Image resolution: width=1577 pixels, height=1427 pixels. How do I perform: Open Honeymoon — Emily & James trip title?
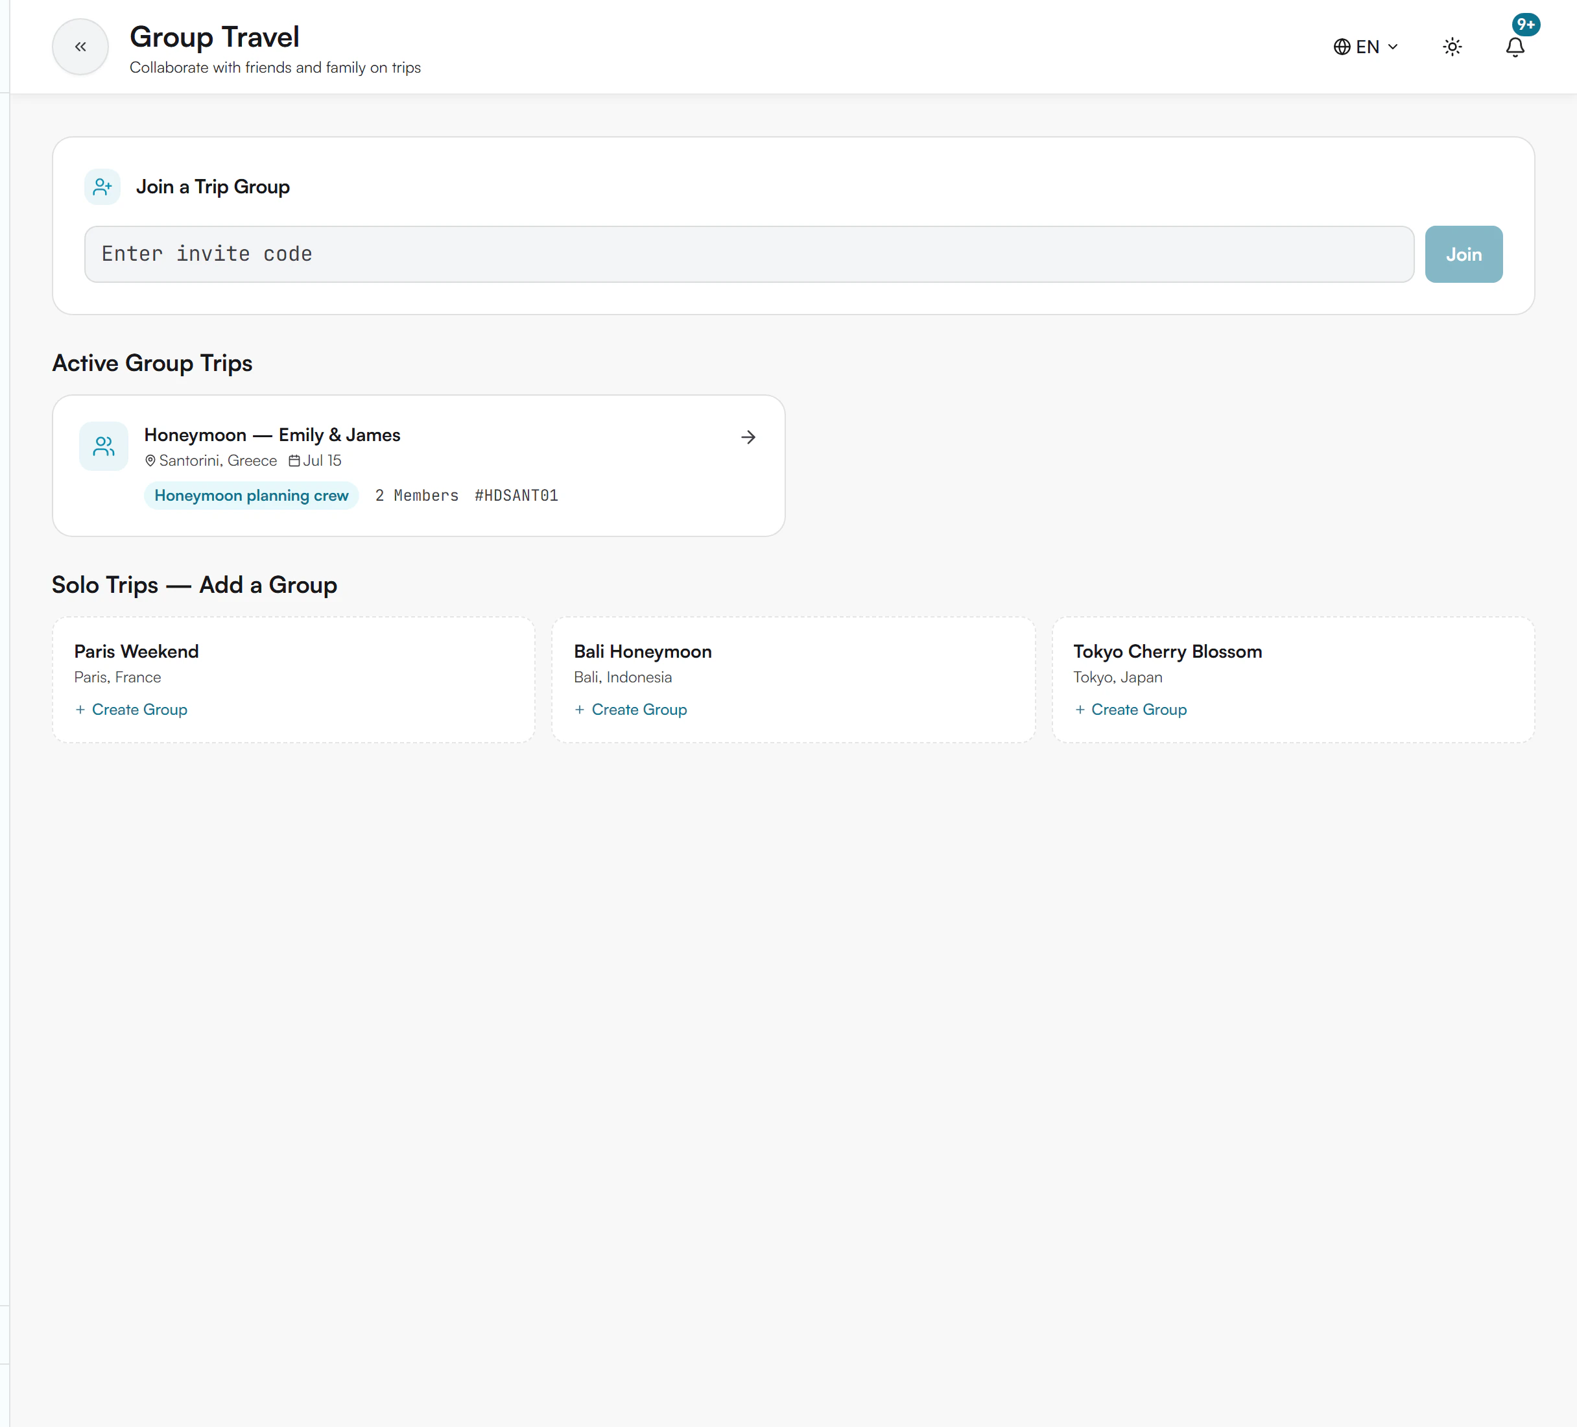[x=272, y=435]
